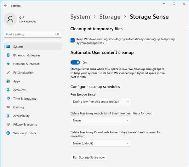189x167 pixels.
Task: Click the System monitor icon in sidebar
Action: 8,47
